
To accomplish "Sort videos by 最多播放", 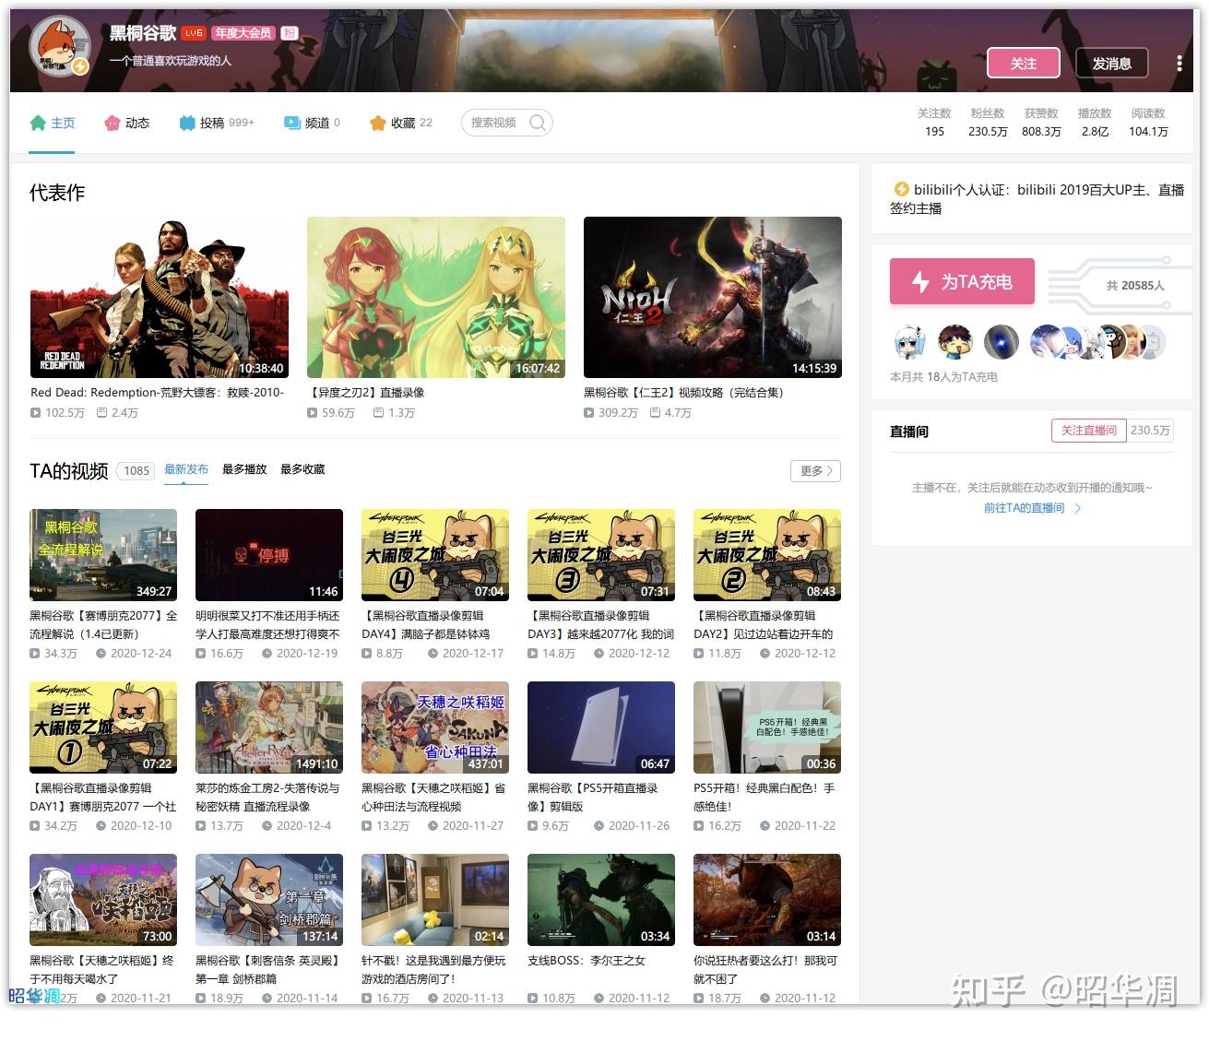I will [x=244, y=469].
